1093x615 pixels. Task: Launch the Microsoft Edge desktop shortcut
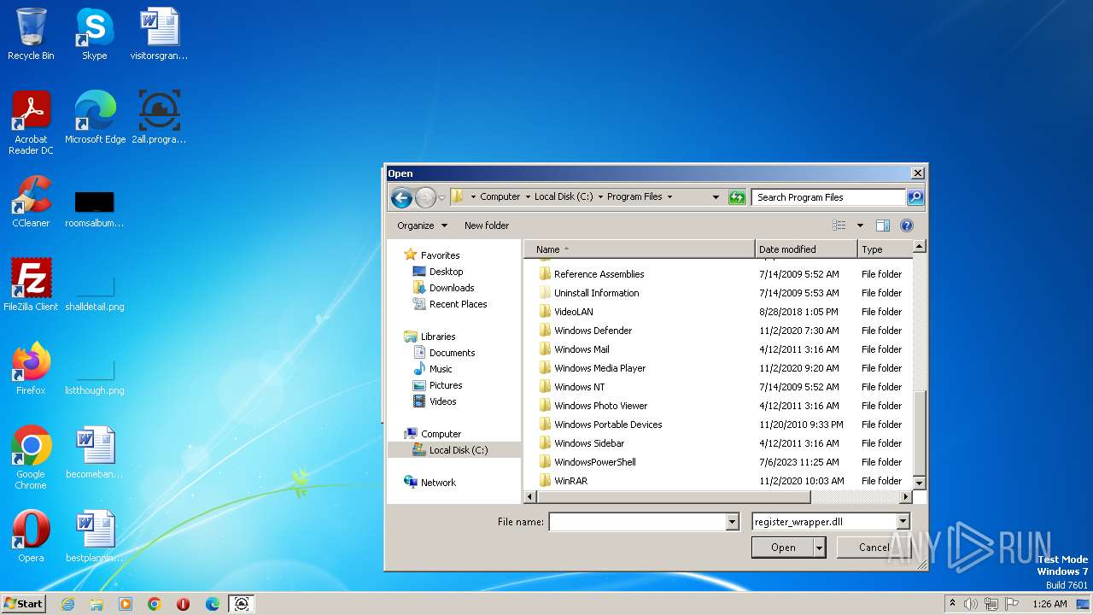pyautogui.click(x=95, y=118)
